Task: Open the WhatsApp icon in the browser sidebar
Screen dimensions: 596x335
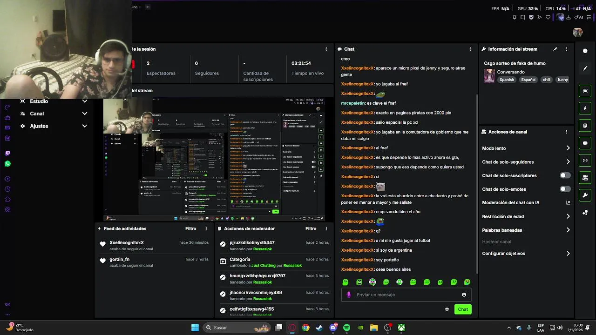Action: (x=7, y=164)
